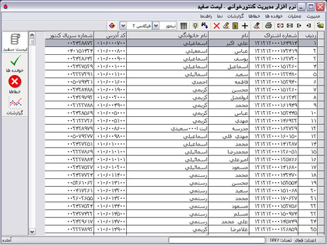This screenshot has width=327, height=245.
Task: Click the scrollbar down arrow
Action: [32, 231]
